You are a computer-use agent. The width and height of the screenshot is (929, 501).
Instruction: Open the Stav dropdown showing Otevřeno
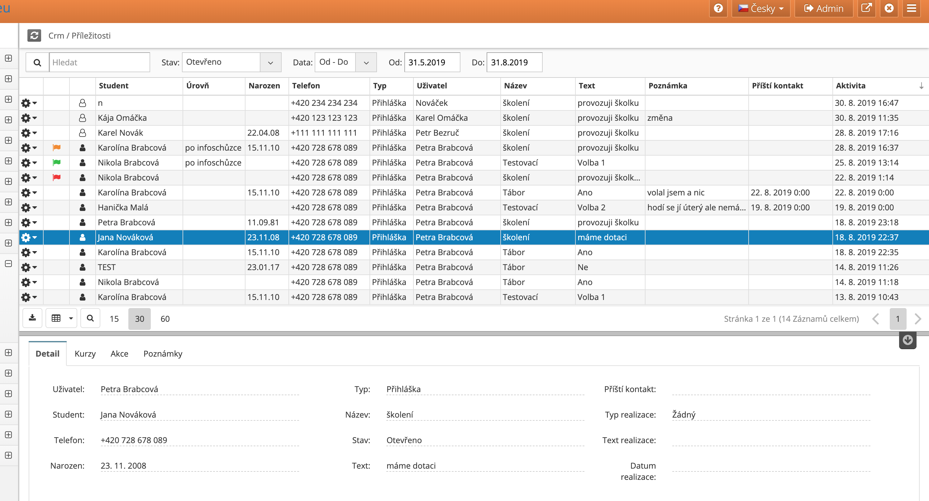[270, 62]
